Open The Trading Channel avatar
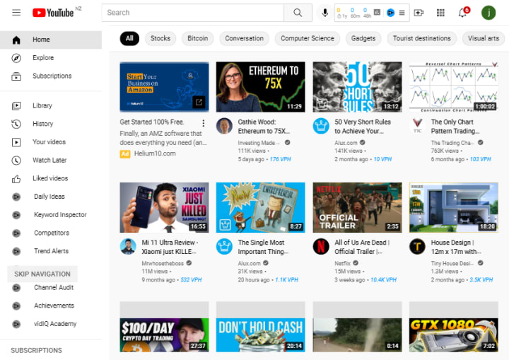This screenshot has height=360, width=509. click(x=418, y=126)
